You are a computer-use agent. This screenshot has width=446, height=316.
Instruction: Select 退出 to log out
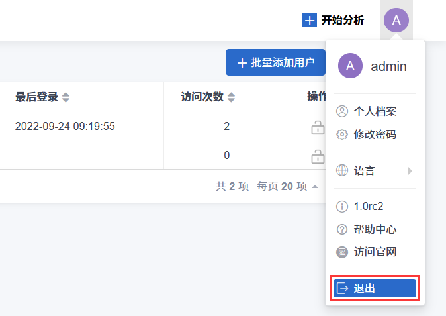pos(375,288)
